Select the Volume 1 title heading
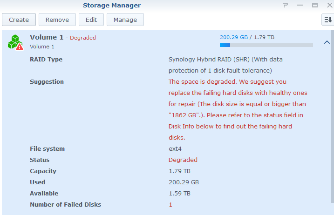 [47, 37]
